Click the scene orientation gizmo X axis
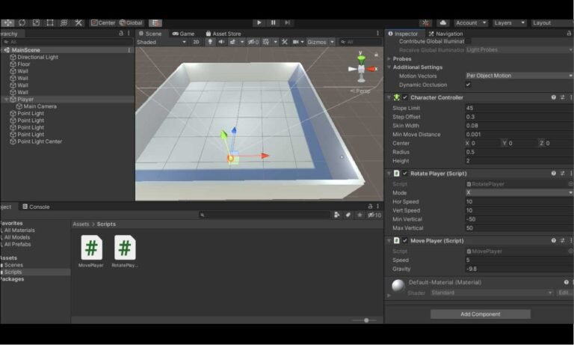This screenshot has height=345, width=574. tap(372, 69)
